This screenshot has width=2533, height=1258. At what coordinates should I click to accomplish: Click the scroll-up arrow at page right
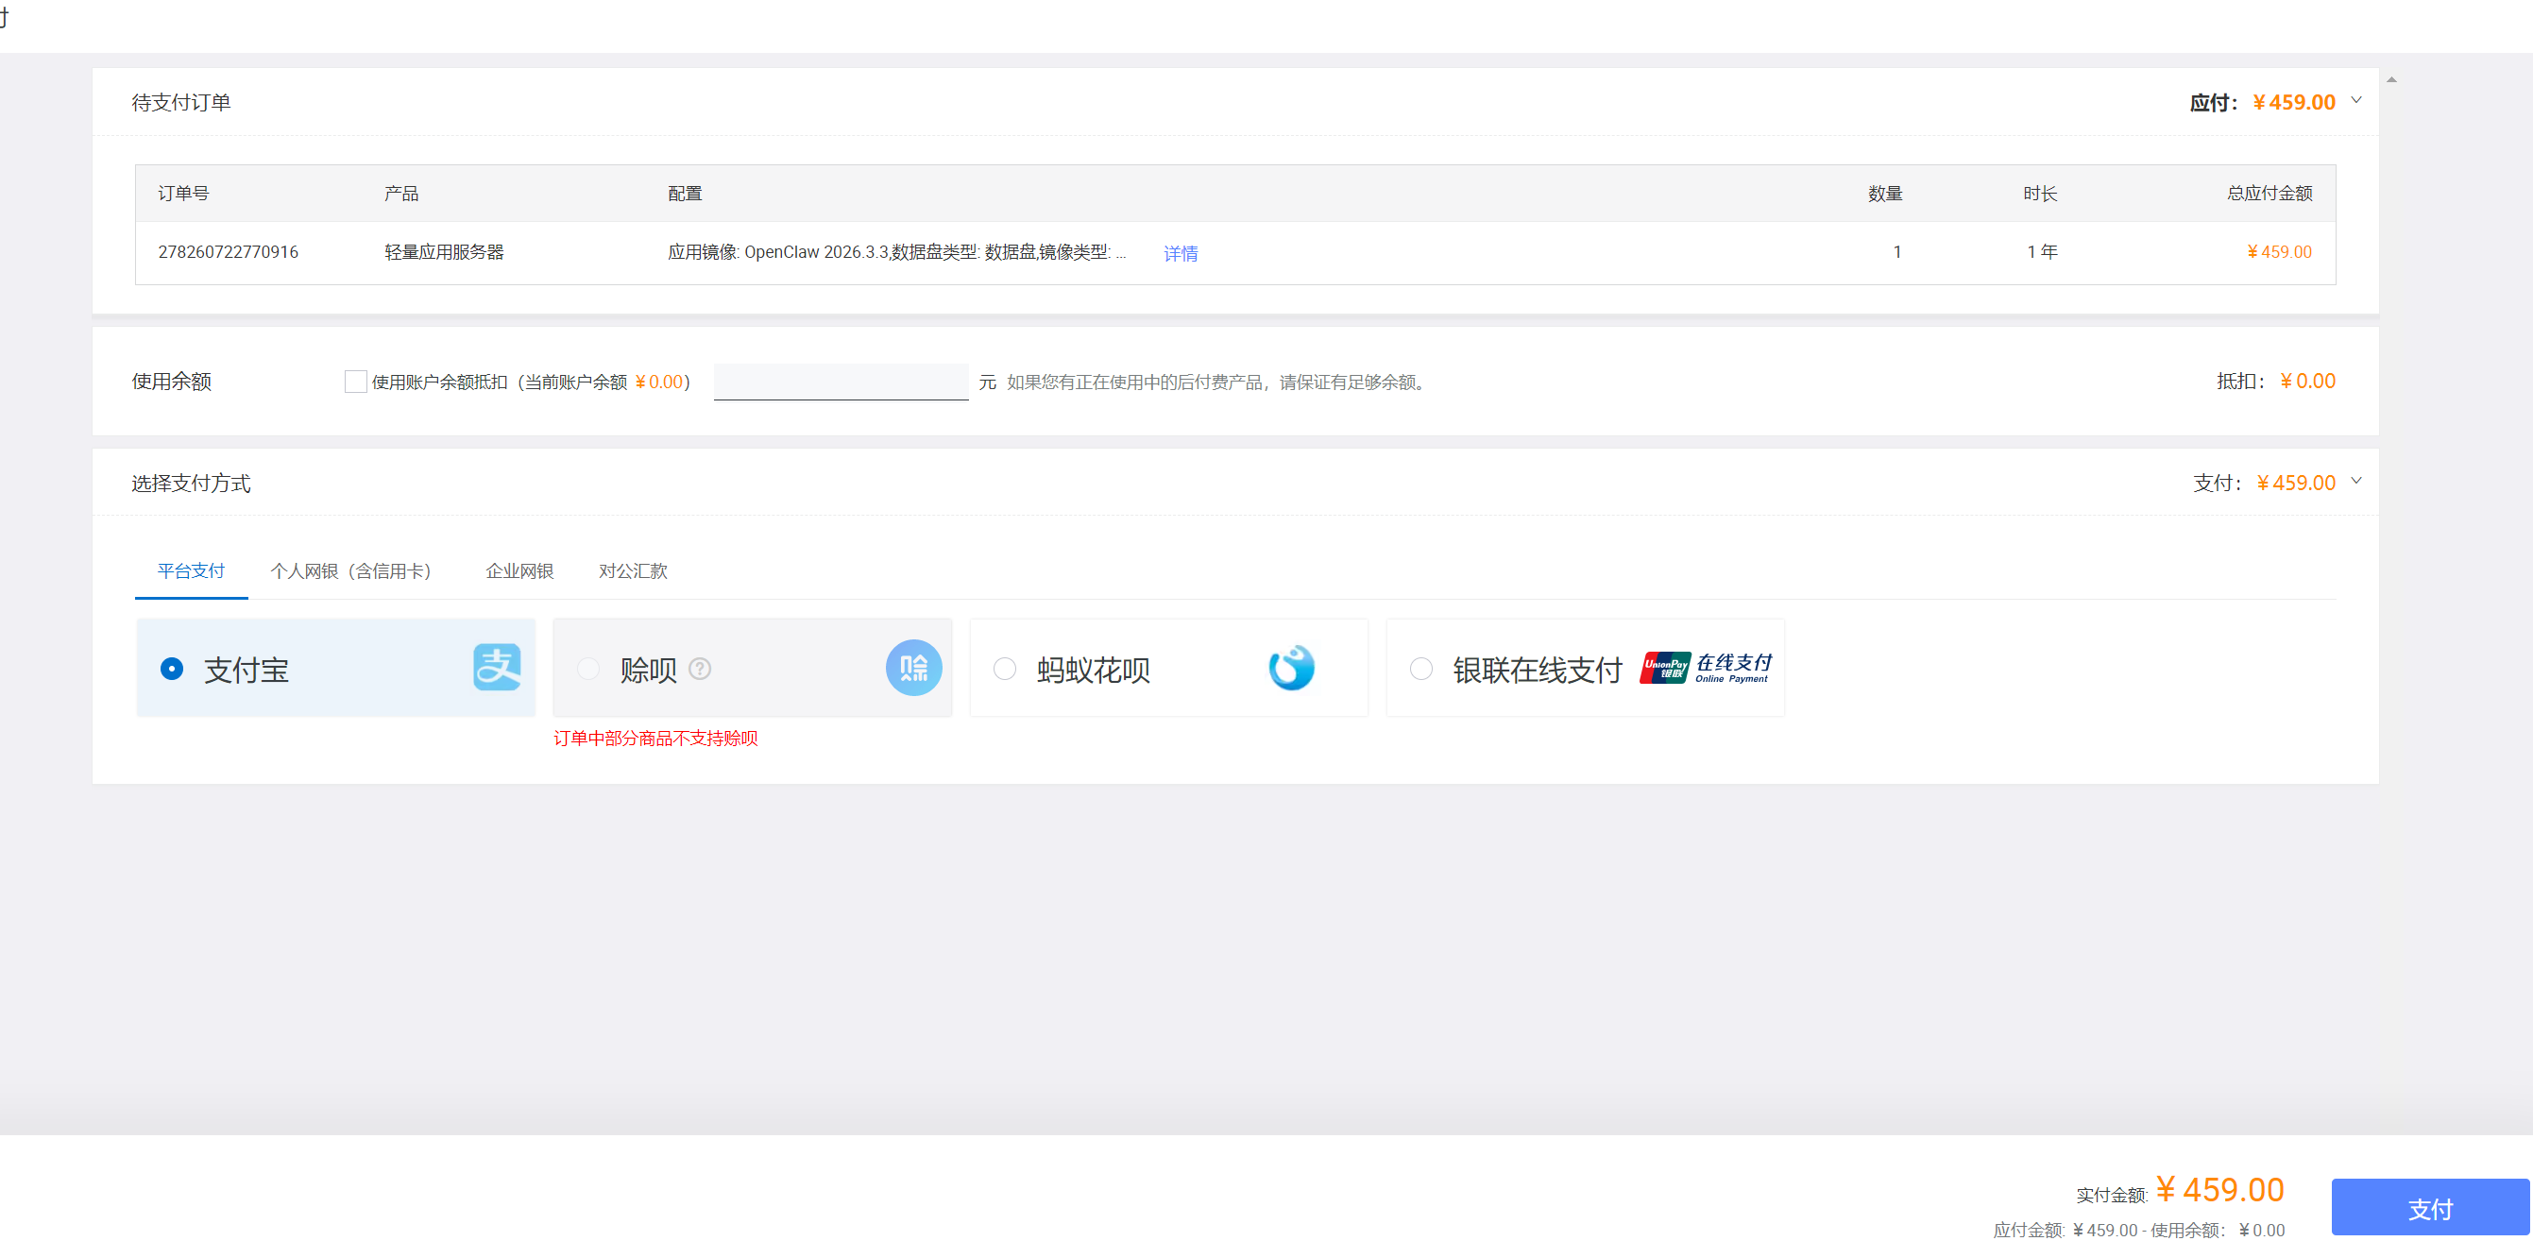[x=2391, y=79]
